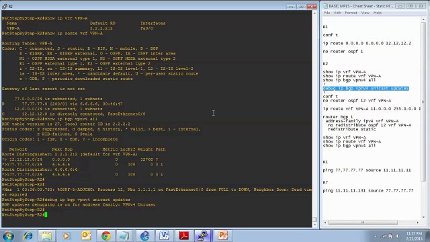Click 'no router ospf 1' line in Notepad
Screen dimensions: 430x242
pyautogui.click(x=343, y=52)
